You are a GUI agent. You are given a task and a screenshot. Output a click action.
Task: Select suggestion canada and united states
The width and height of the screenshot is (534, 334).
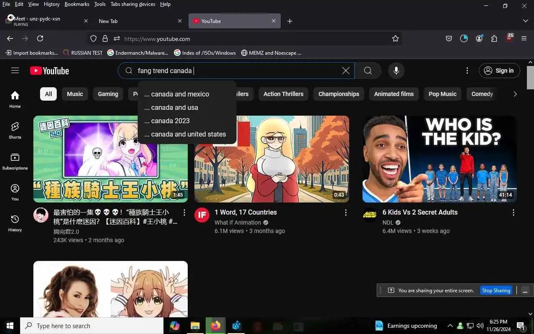pyautogui.click(x=187, y=134)
